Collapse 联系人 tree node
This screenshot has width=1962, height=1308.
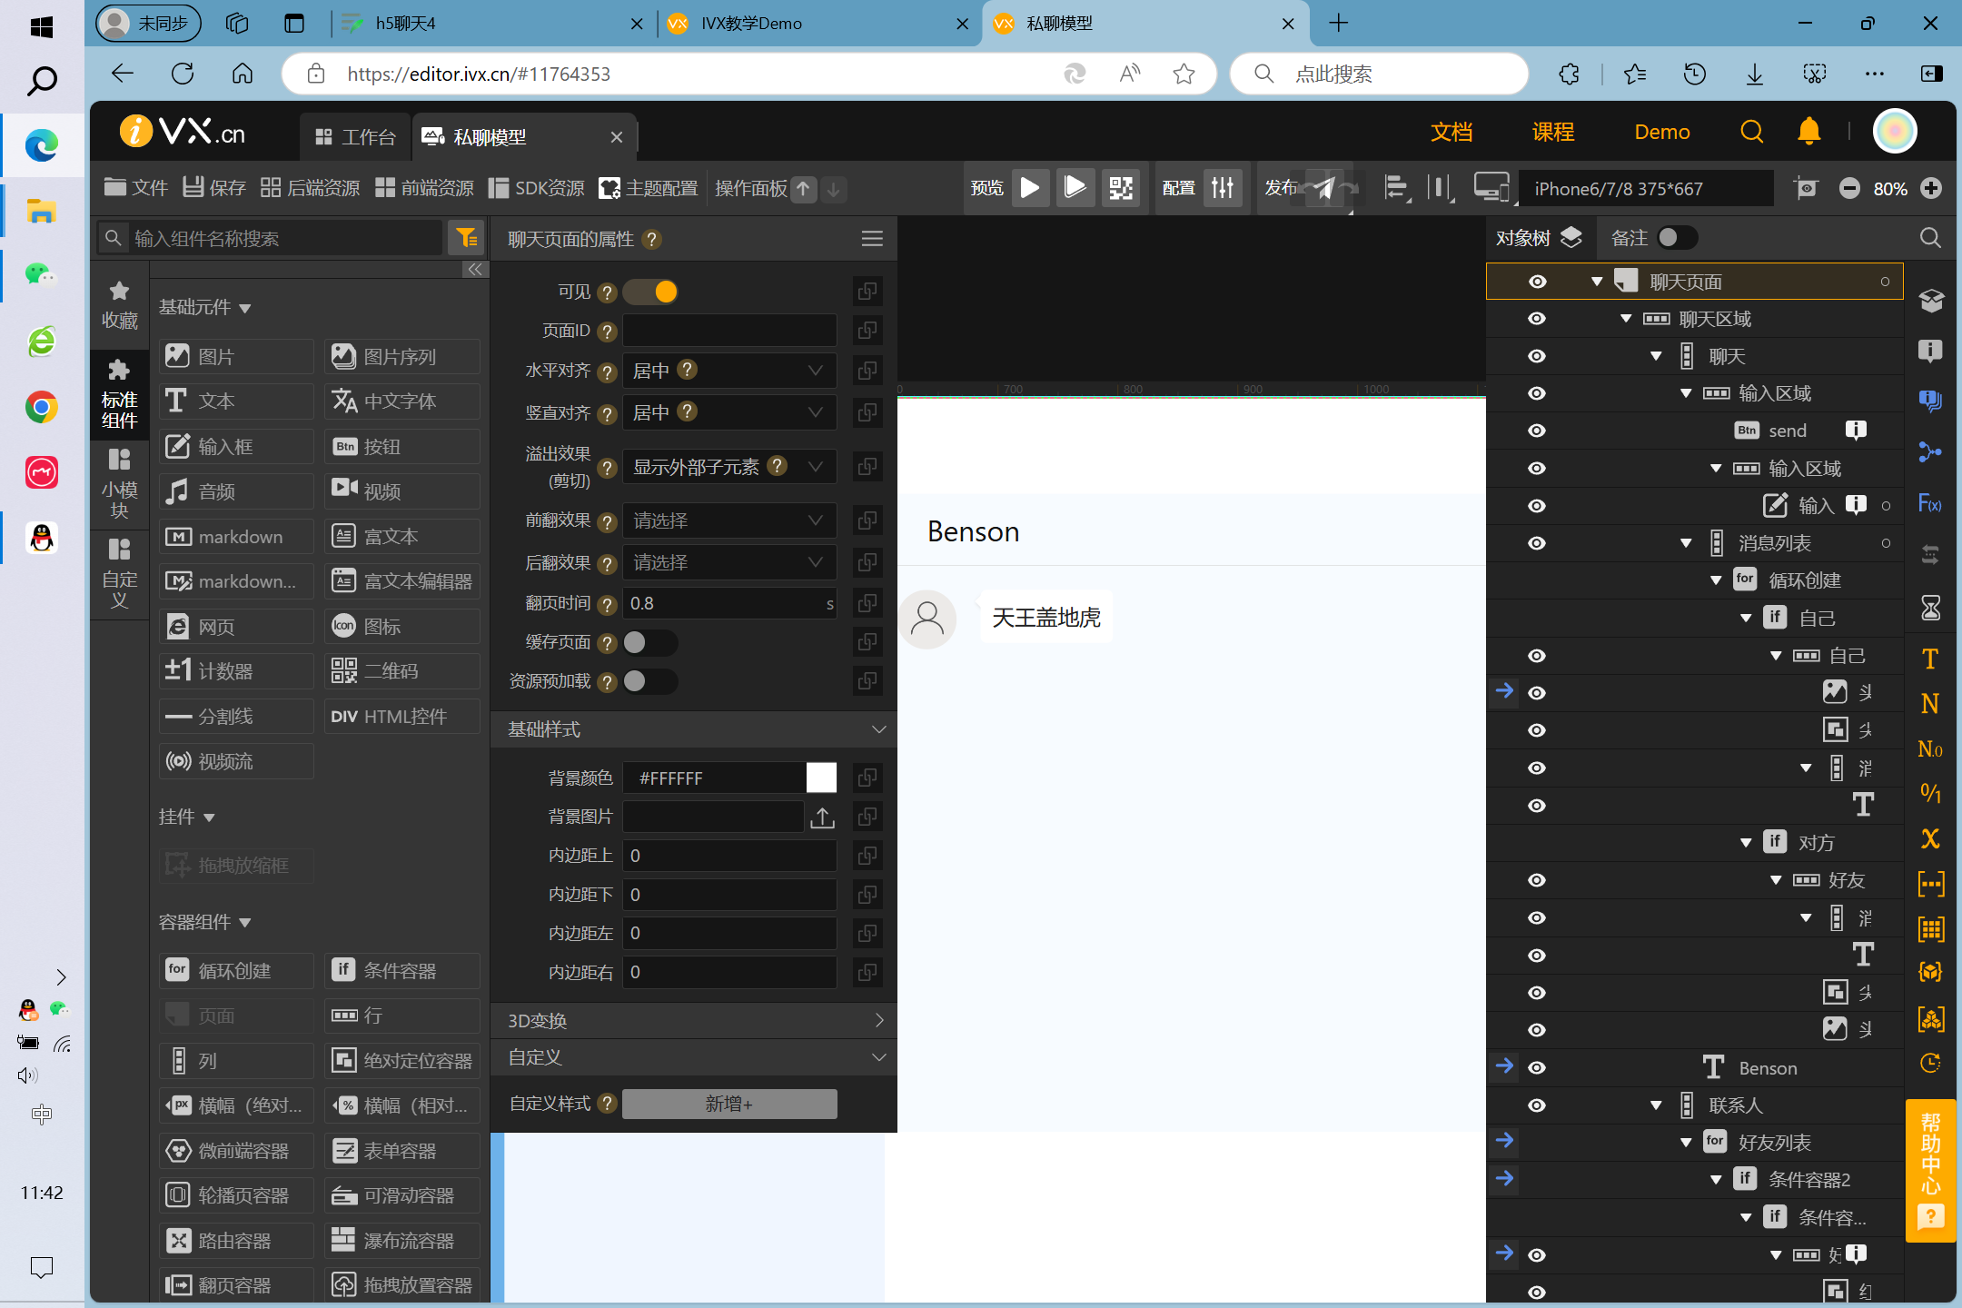pos(1657,1105)
